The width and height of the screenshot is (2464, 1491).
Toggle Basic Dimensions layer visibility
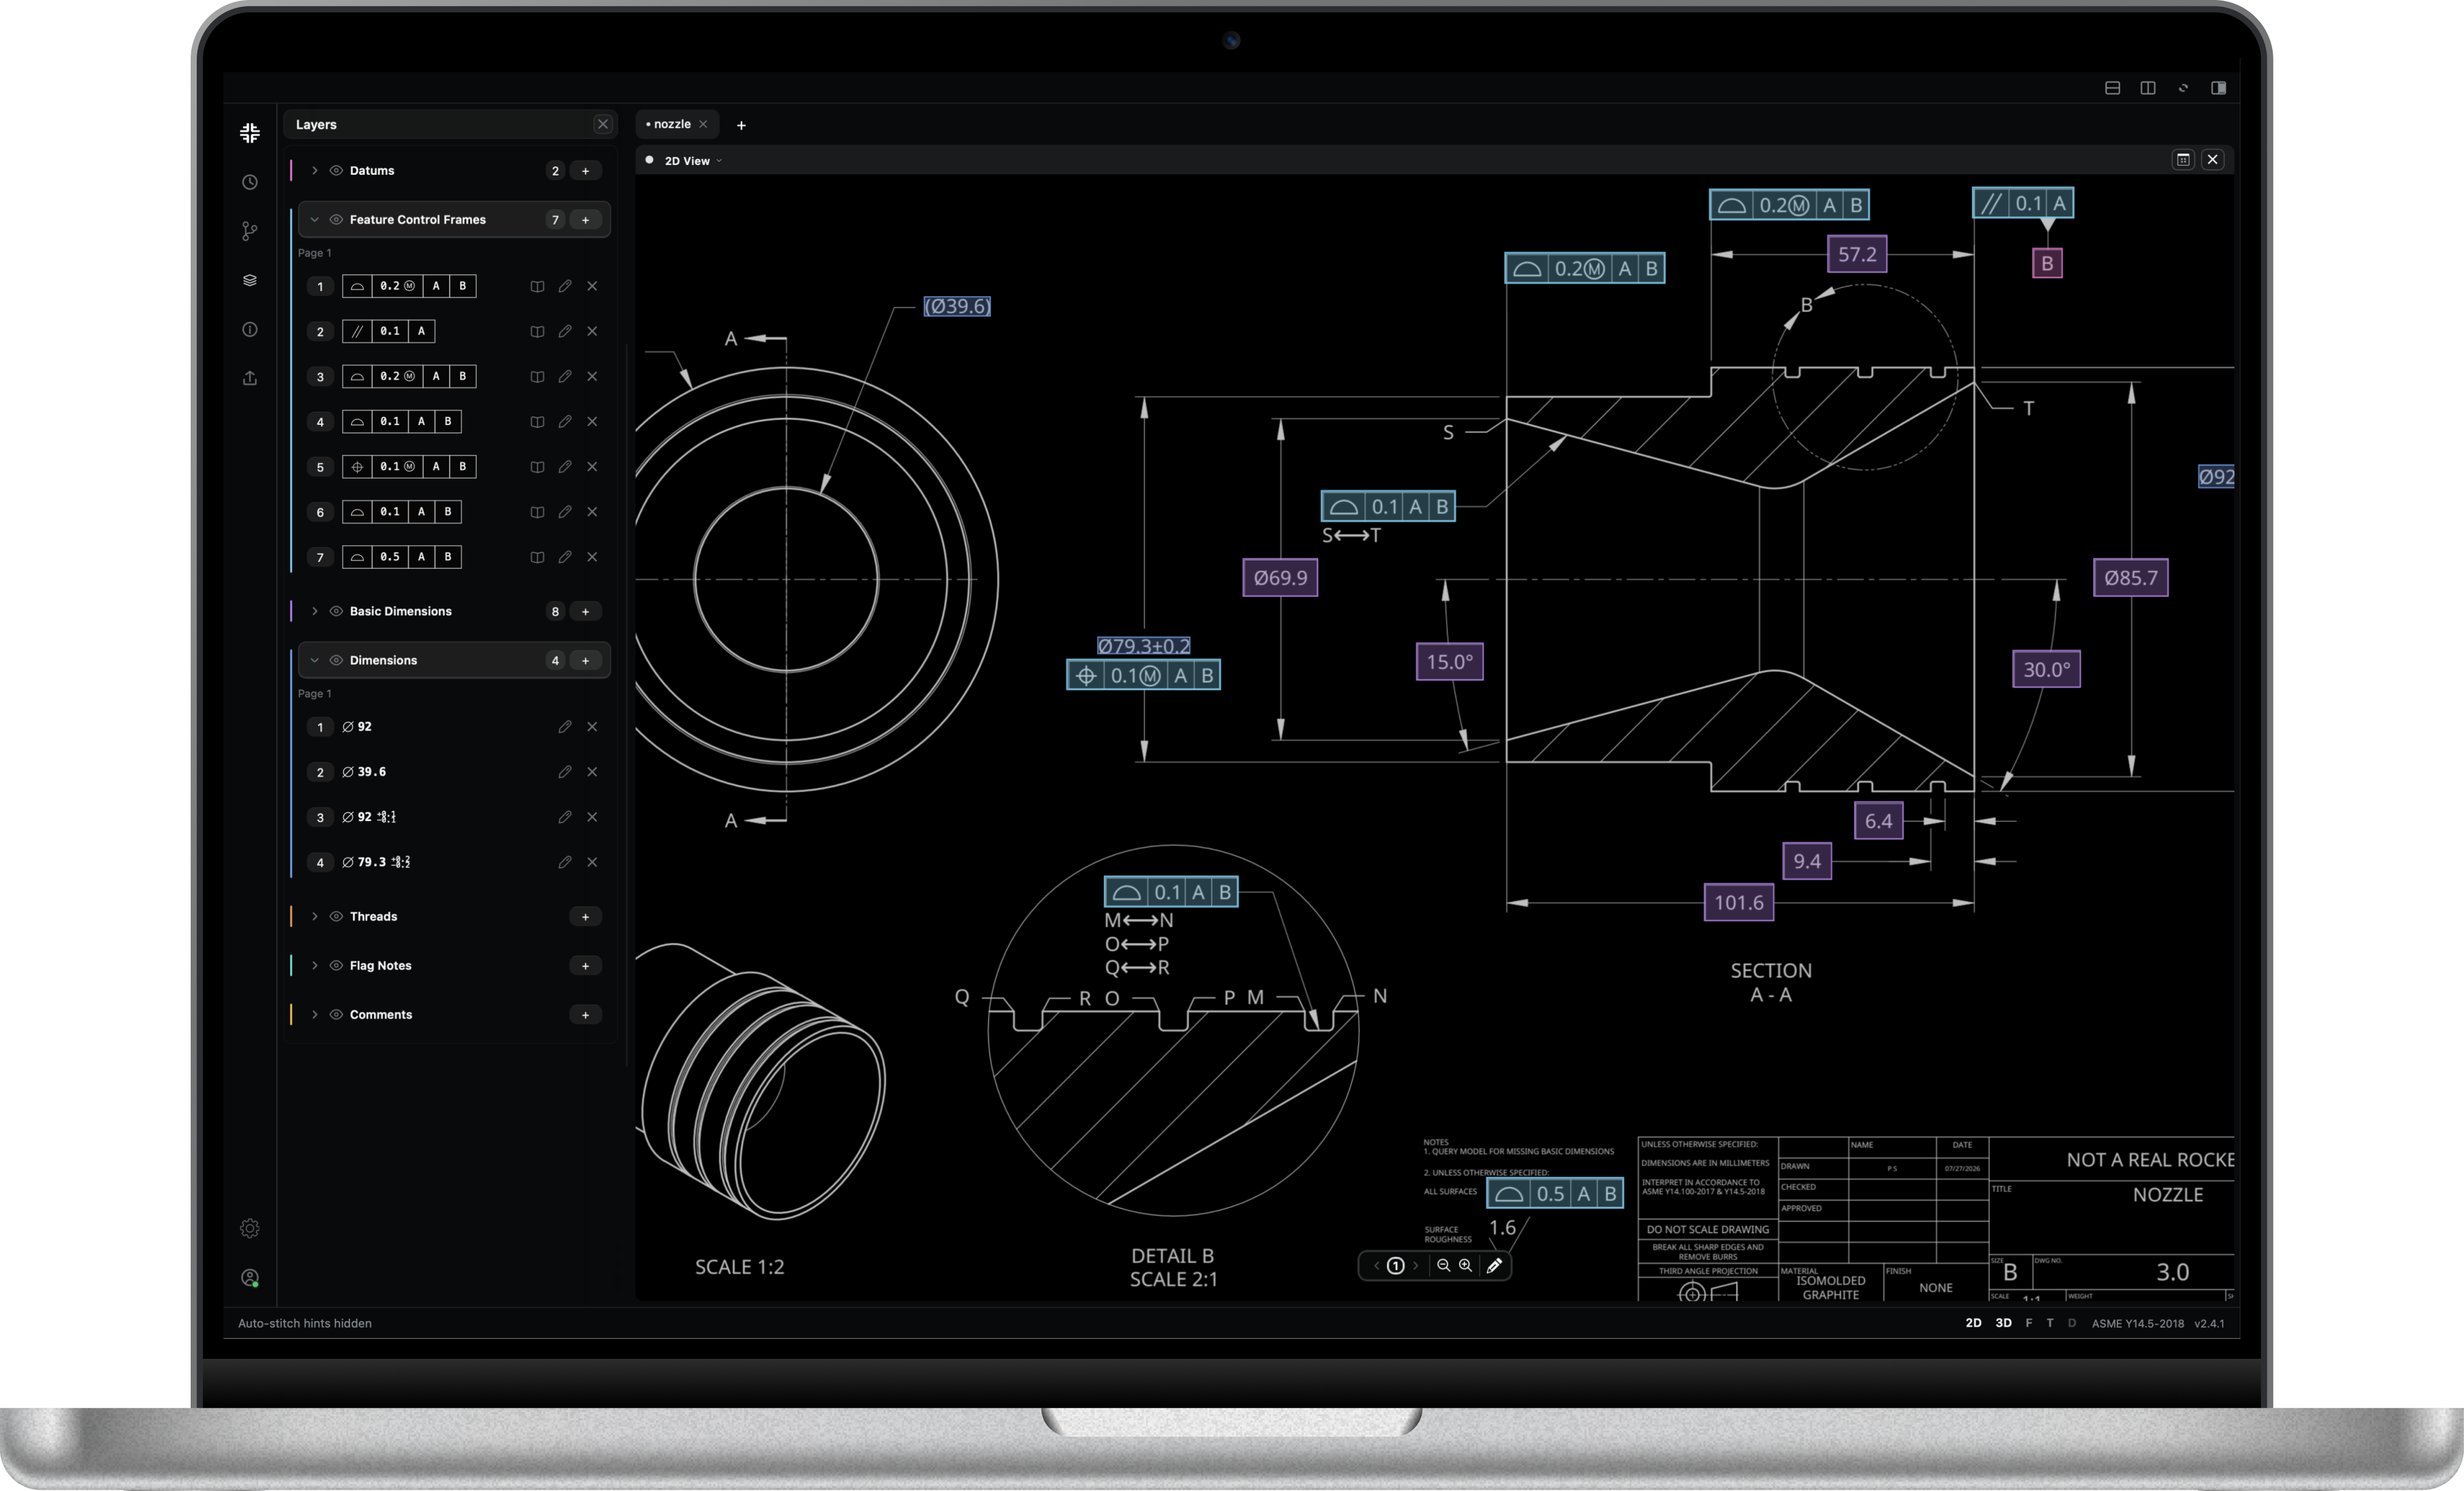coord(336,611)
